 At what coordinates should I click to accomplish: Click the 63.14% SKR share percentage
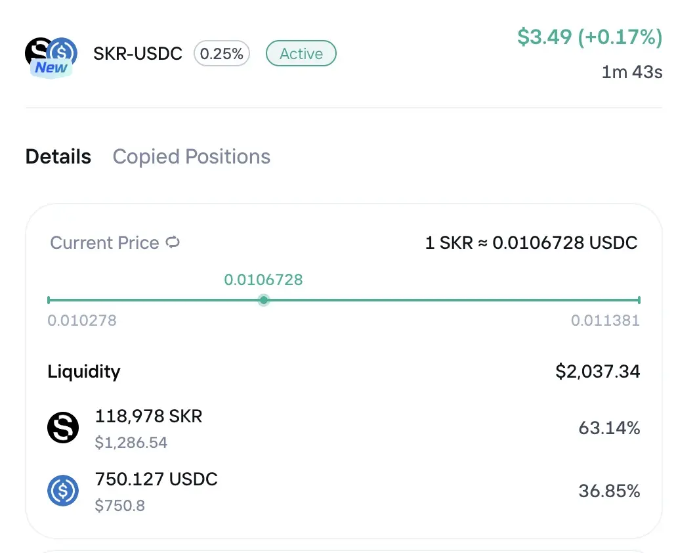tap(608, 429)
